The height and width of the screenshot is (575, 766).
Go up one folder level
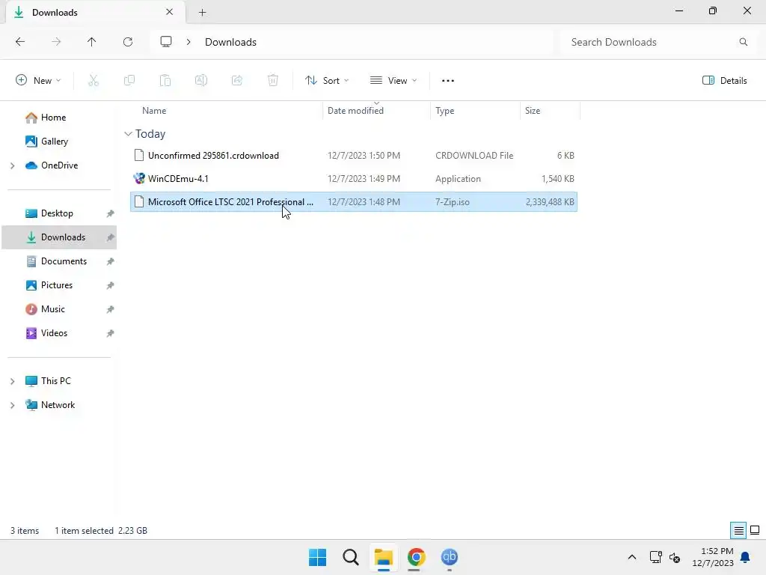92,42
